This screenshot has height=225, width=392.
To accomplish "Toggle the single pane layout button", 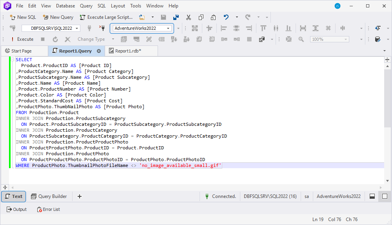I will [x=385, y=196].
